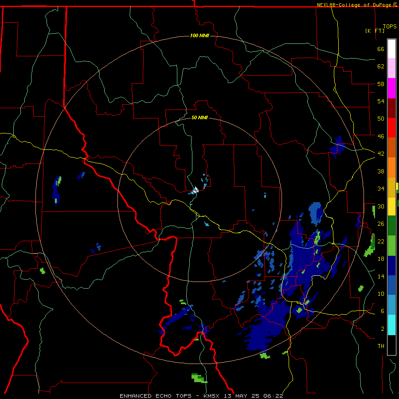
Task: Click the 06:22 timestamp
Action: 273,396
